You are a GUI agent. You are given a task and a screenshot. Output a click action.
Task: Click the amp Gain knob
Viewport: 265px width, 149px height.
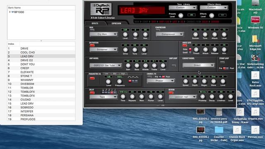128,65
